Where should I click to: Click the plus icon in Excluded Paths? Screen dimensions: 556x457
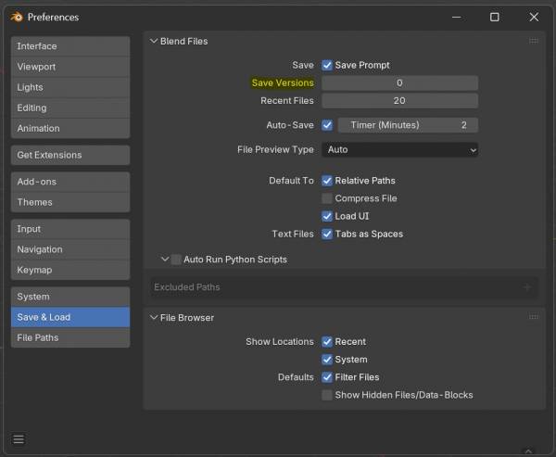pyautogui.click(x=527, y=287)
